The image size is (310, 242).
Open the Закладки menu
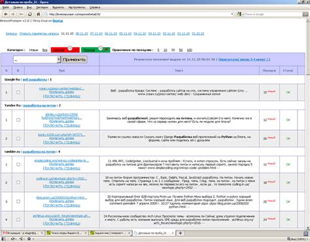pyautogui.click(x=42, y=7)
